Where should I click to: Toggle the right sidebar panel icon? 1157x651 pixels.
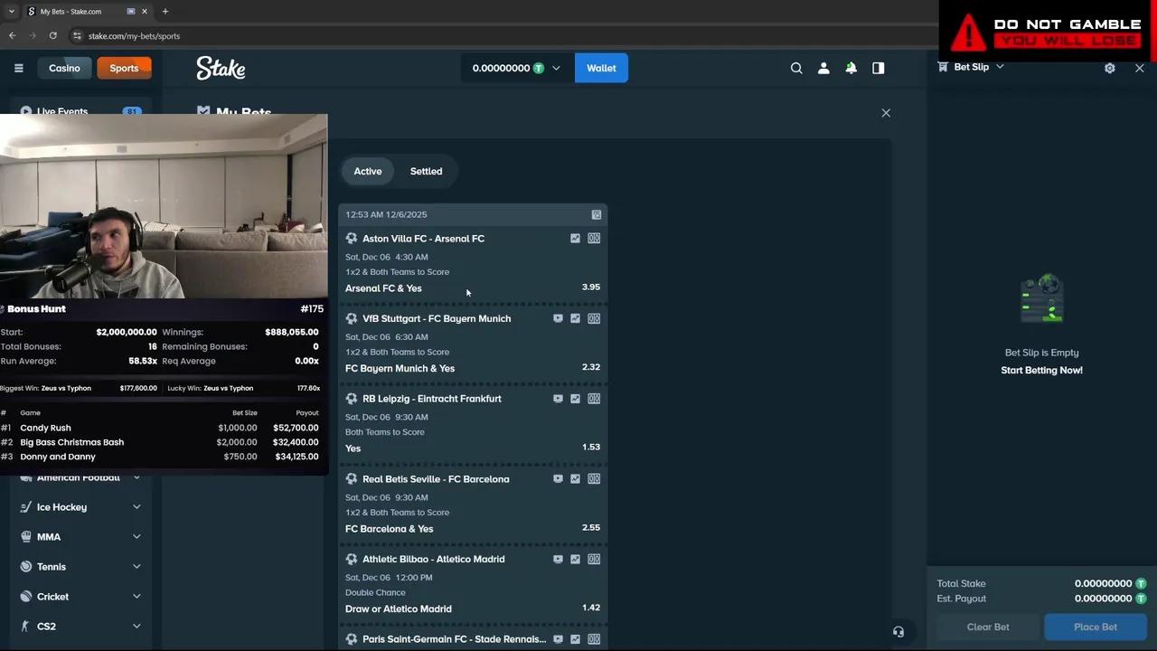tap(878, 68)
